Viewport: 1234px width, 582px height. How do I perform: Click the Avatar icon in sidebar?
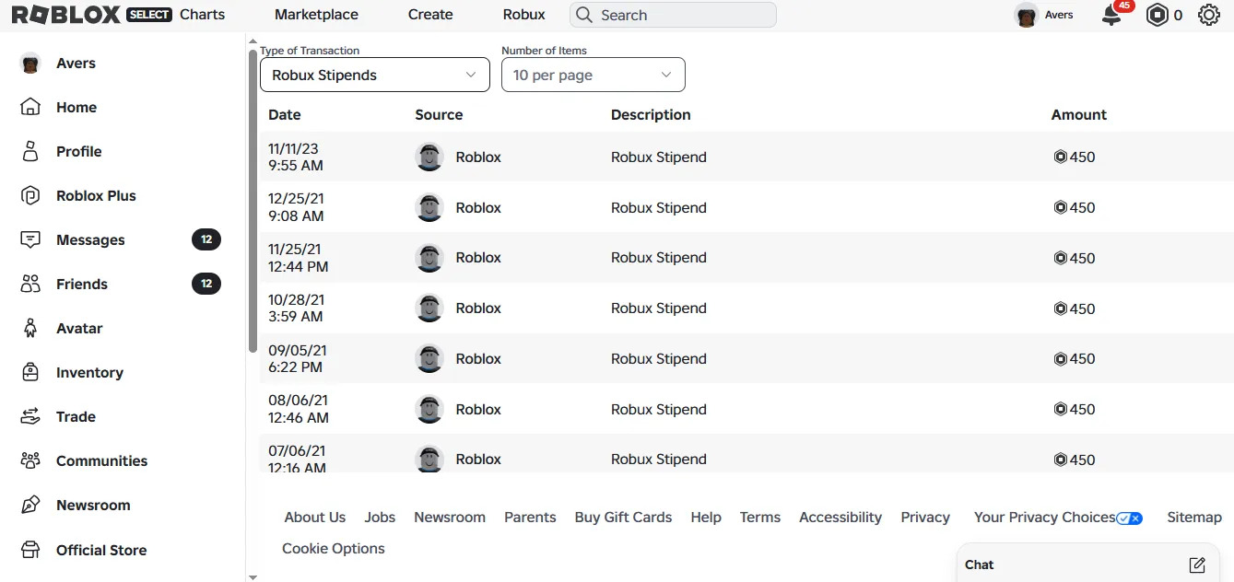pyautogui.click(x=30, y=328)
